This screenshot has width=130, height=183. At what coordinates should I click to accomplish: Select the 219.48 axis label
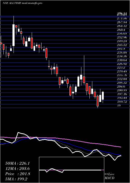(x=122, y=71)
